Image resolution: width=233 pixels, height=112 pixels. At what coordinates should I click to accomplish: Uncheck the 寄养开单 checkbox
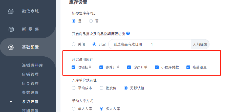tap(101, 67)
